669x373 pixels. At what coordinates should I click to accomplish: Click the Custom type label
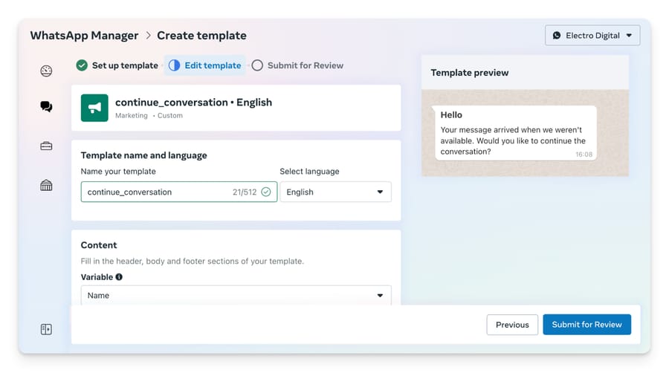169,115
